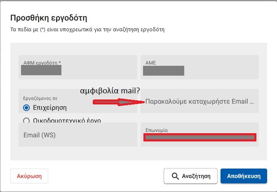This screenshot has height=192, width=277.
Task: Click the required-fields note below the title
Action: pyautogui.click(x=87, y=30)
